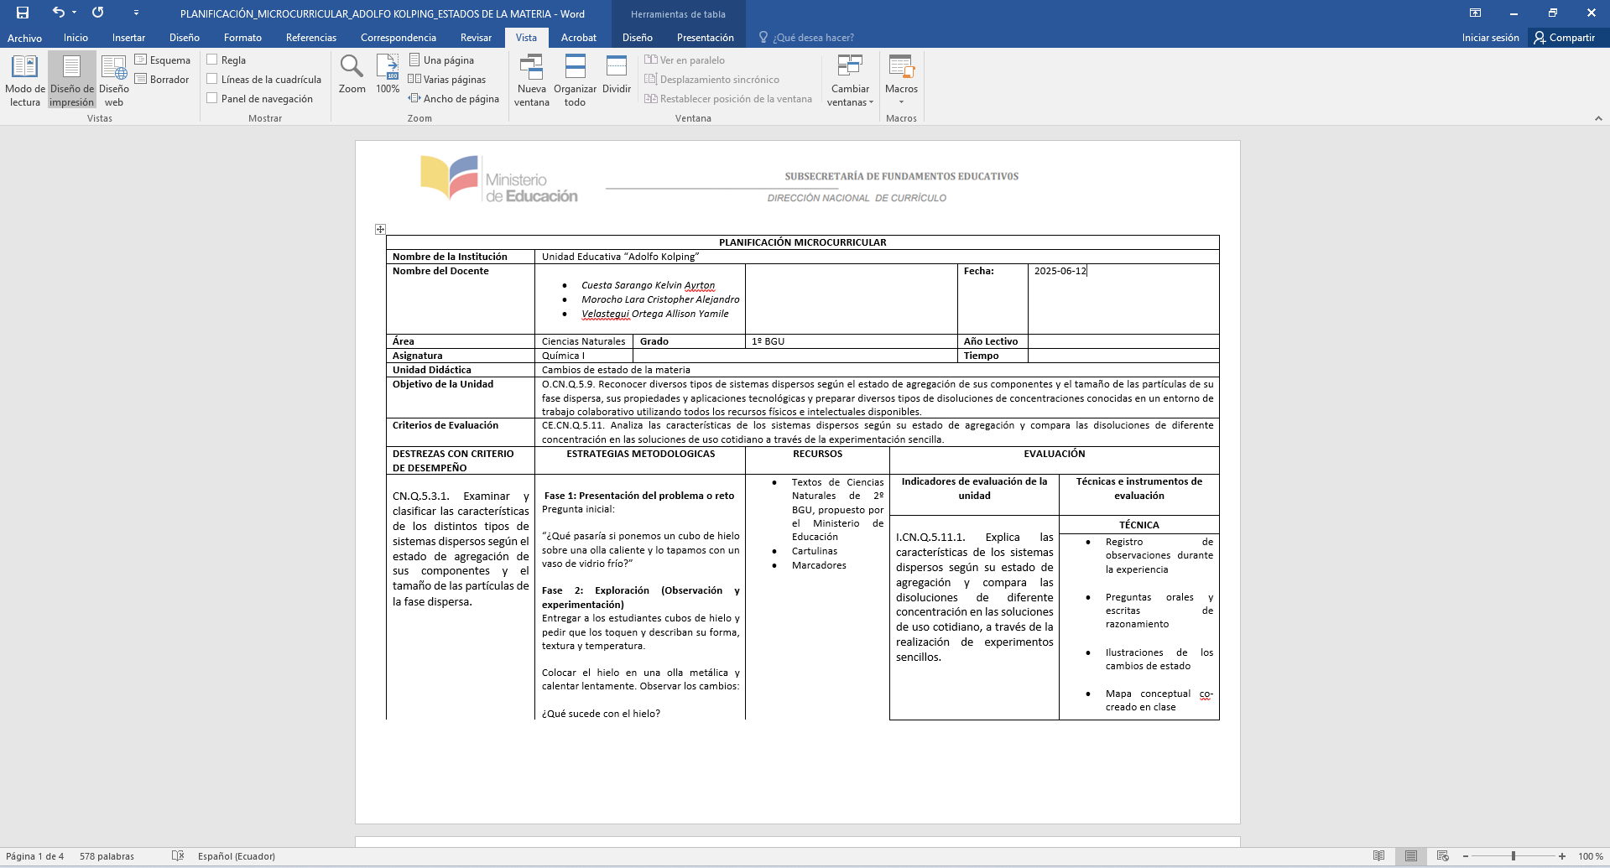
Task: Open ribbon display options icon
Action: click(x=1475, y=13)
